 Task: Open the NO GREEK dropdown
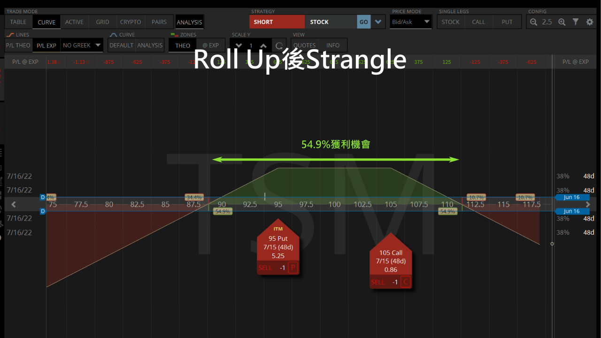pos(82,45)
